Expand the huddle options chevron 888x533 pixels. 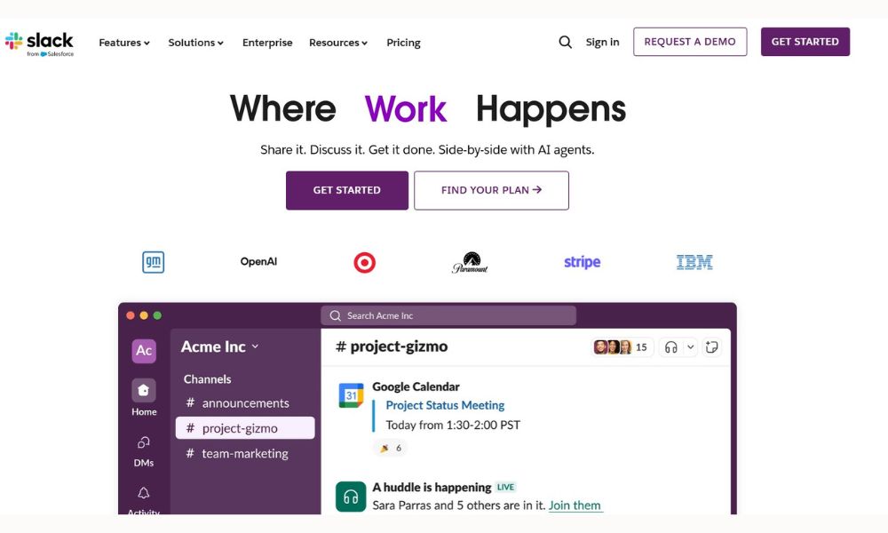(x=689, y=347)
